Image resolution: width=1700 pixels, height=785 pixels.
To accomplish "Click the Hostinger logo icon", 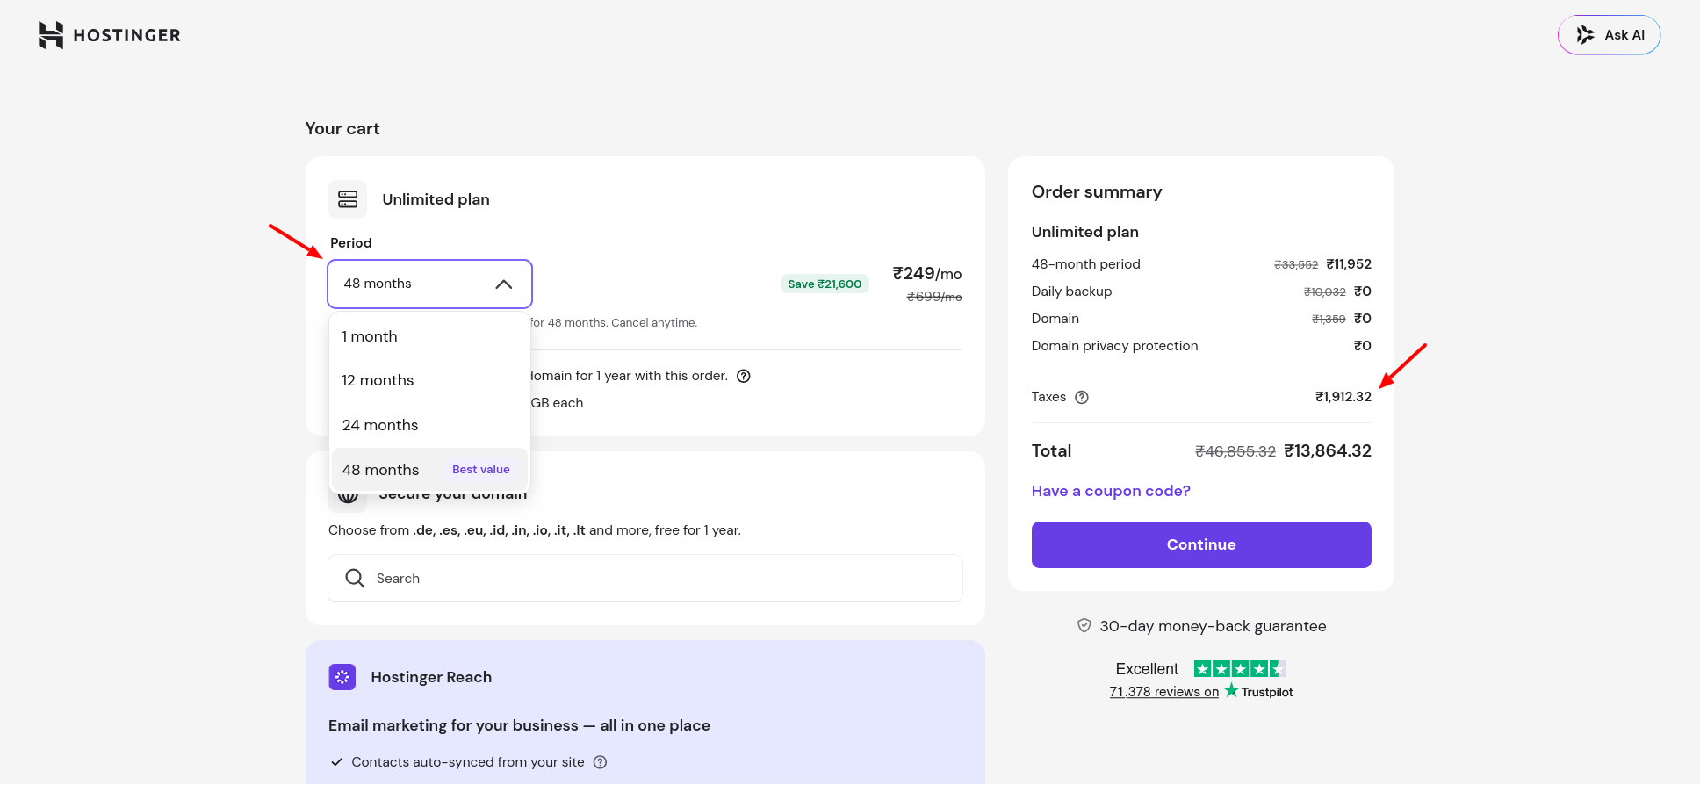I will [51, 35].
